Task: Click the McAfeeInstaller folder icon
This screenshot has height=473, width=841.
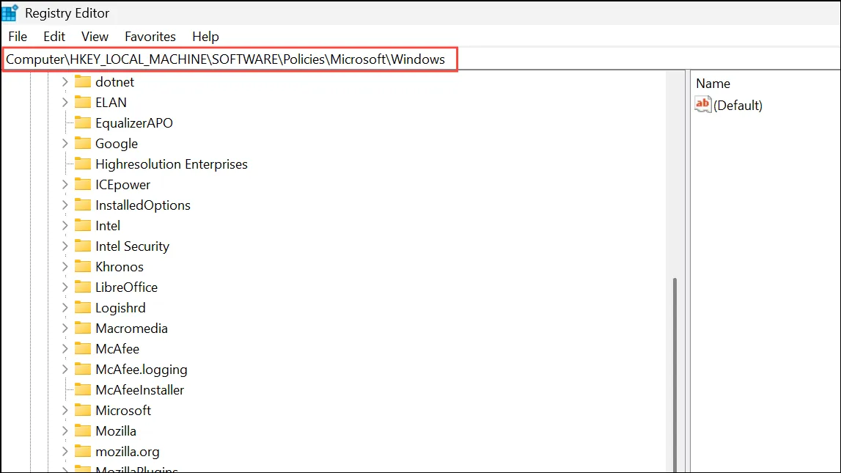Action: (x=83, y=389)
